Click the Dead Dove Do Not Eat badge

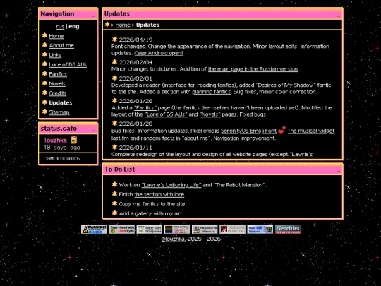coord(233,229)
